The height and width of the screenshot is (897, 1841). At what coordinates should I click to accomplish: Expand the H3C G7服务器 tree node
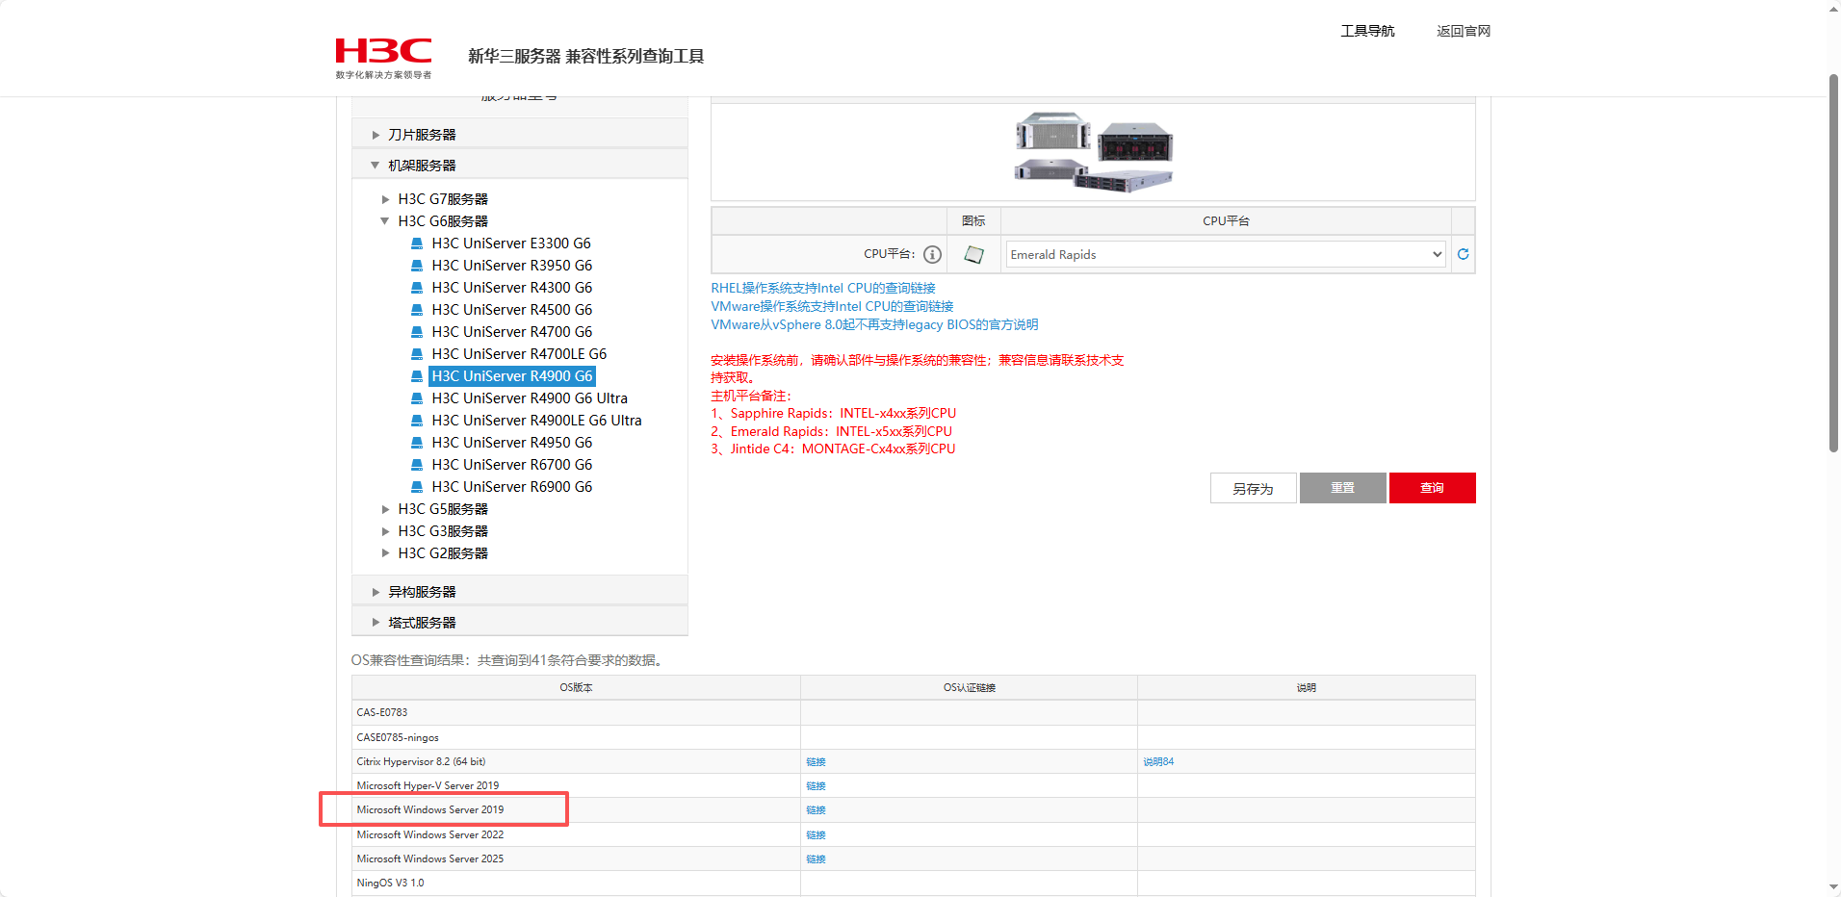click(x=385, y=199)
